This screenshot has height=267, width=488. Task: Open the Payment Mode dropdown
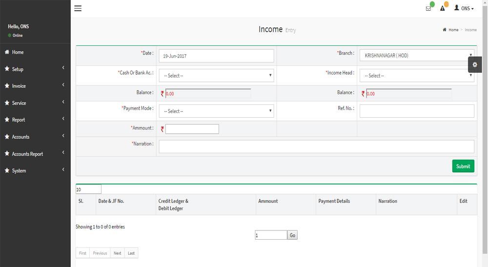pos(216,111)
